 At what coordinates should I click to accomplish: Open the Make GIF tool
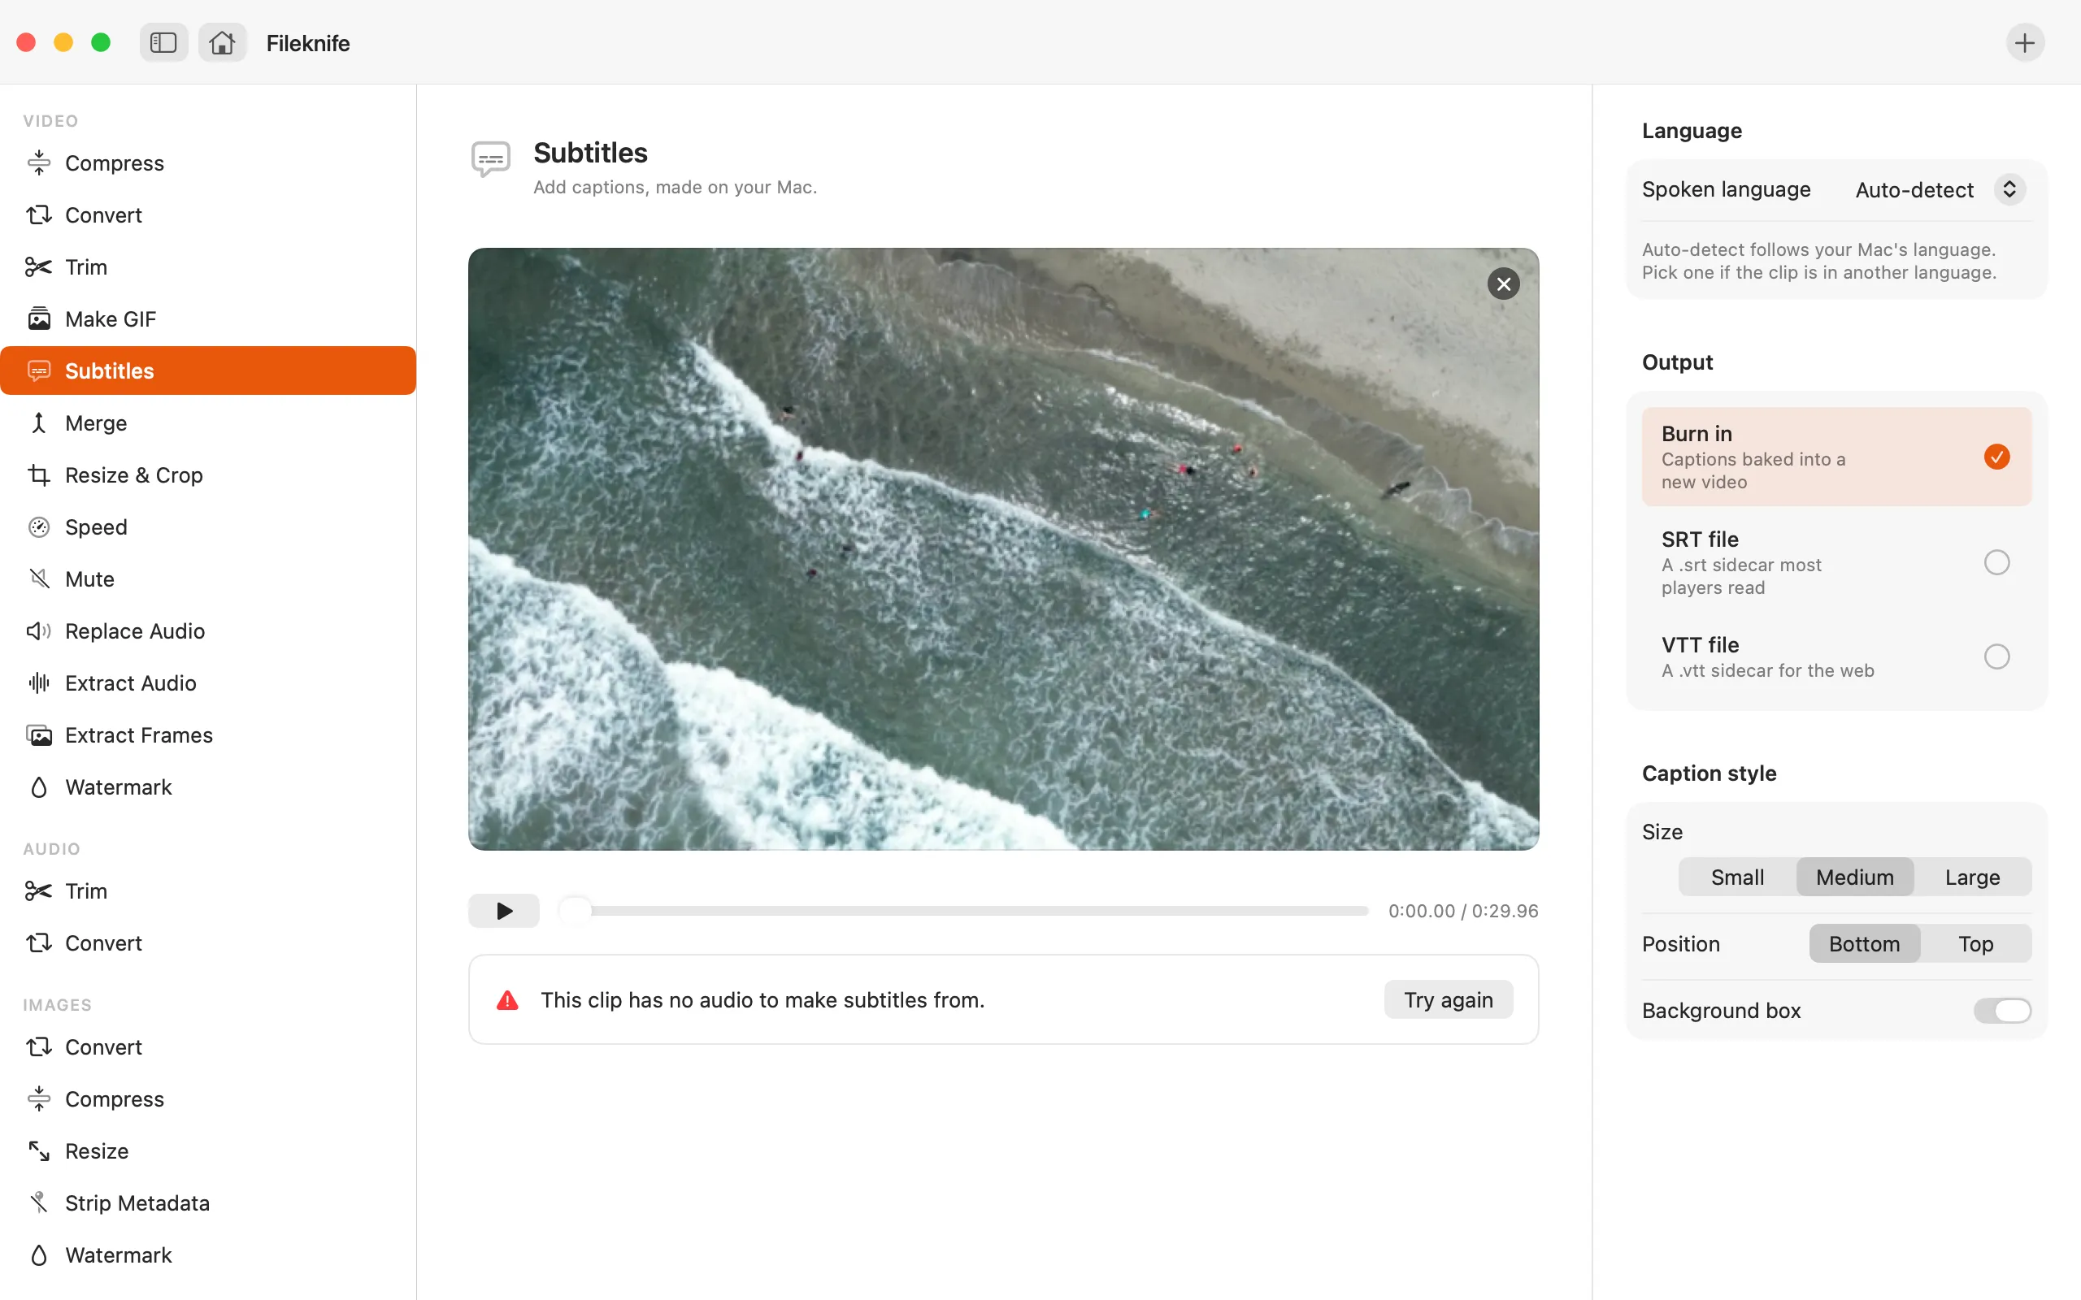(208, 319)
